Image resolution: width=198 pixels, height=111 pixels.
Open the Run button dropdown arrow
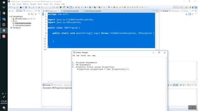[93, 7]
